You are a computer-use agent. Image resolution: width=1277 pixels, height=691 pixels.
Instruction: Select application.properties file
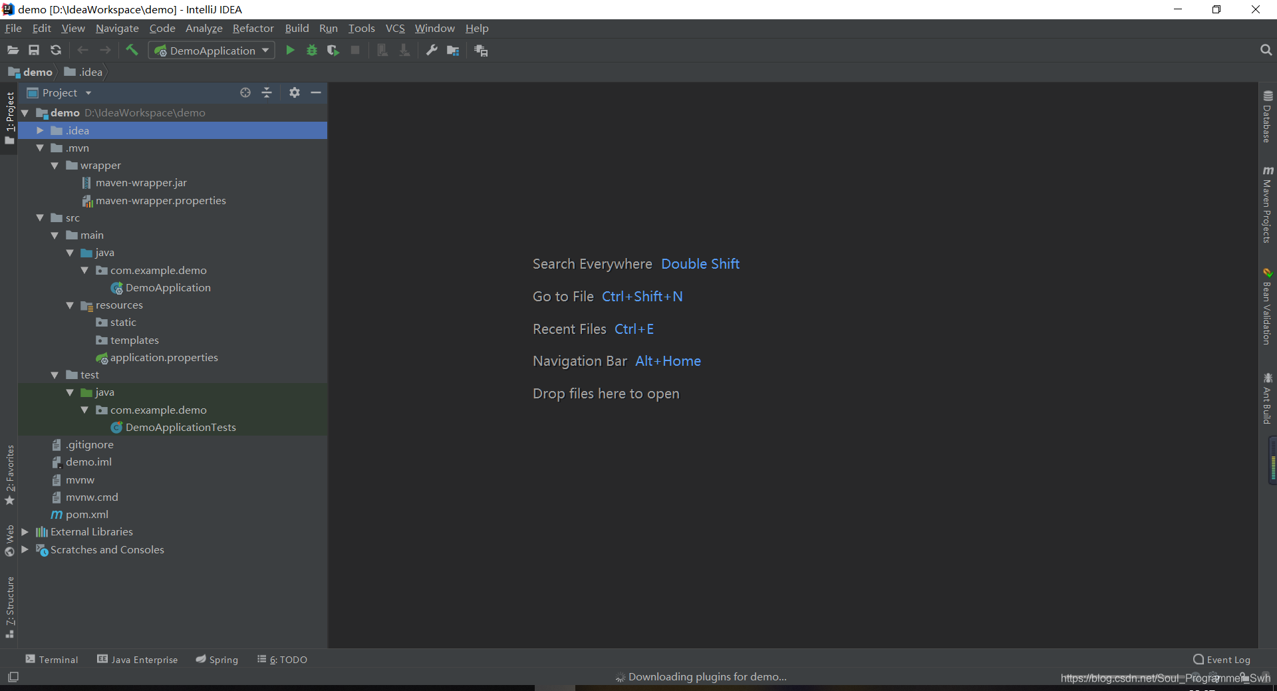point(164,358)
